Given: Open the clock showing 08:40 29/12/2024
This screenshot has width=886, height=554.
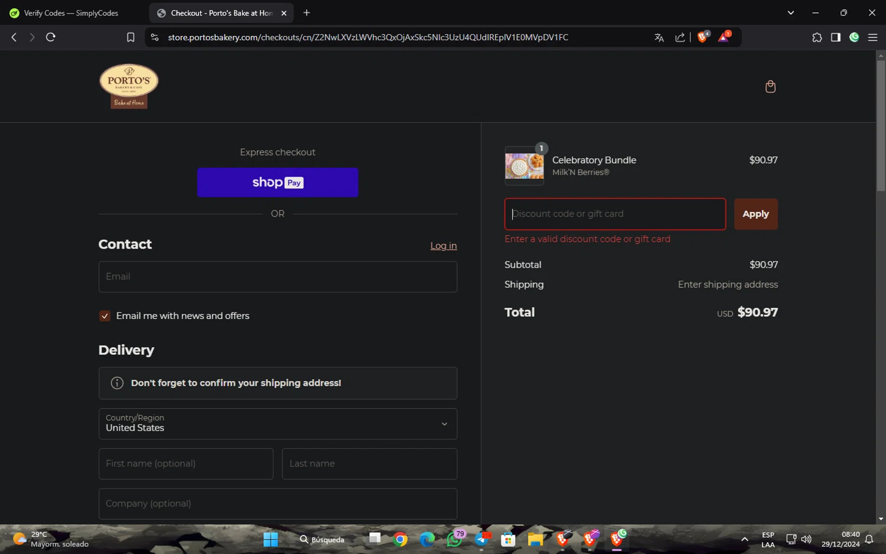Looking at the screenshot, I should (x=841, y=539).
